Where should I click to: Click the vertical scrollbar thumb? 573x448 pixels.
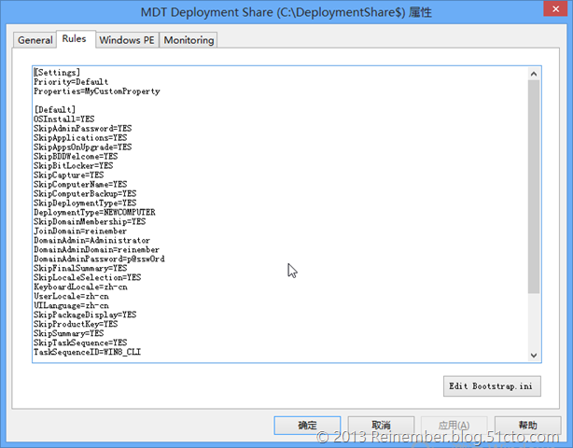pos(534,187)
